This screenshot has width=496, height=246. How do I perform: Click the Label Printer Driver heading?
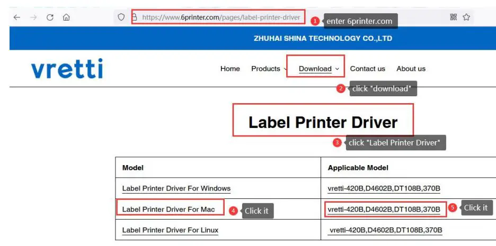tap(323, 122)
